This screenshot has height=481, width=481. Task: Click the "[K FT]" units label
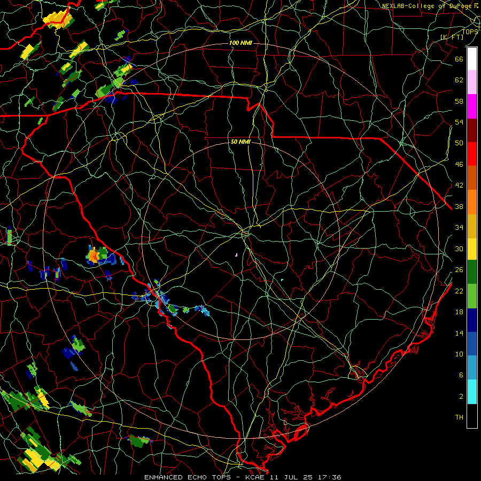pyautogui.click(x=452, y=37)
